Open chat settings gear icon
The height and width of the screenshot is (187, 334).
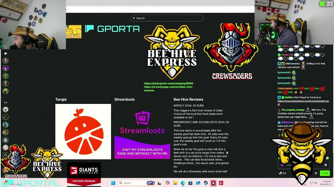[x=316, y=173]
